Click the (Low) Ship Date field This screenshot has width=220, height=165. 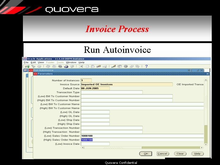pos(95,120)
